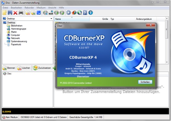Viewport: 171px width, 121px height.
Task: Expand the Desktop location dropdown arrow
Action: pyautogui.click(x=51, y=19)
